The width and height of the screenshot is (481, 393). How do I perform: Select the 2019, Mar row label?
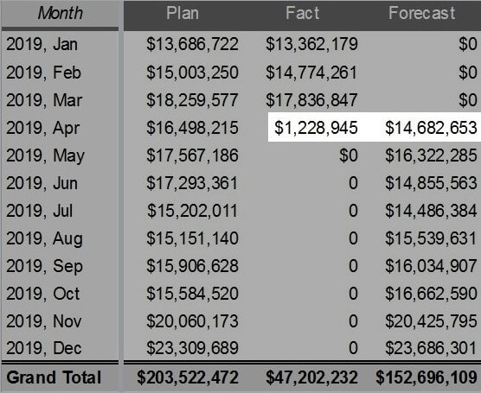[44, 100]
